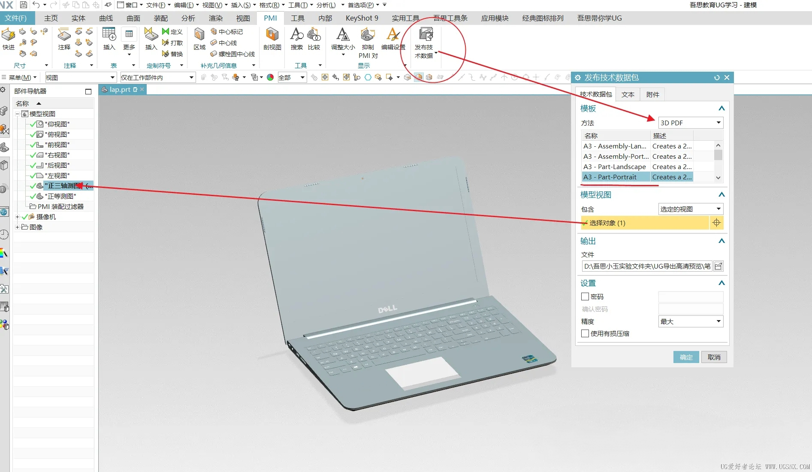Open the 菜单(M) menu button

pyautogui.click(x=20, y=77)
